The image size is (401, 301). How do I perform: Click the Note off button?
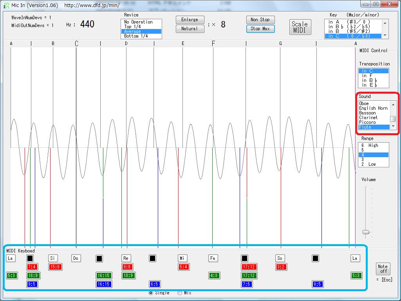pyautogui.click(x=383, y=269)
